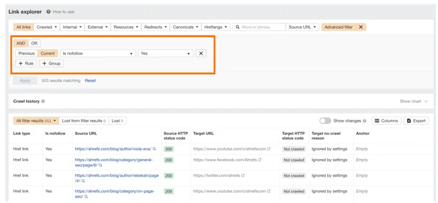The width and height of the screenshot is (438, 203).
Task: Open external link icon in first youtube row
Action: click(269, 149)
